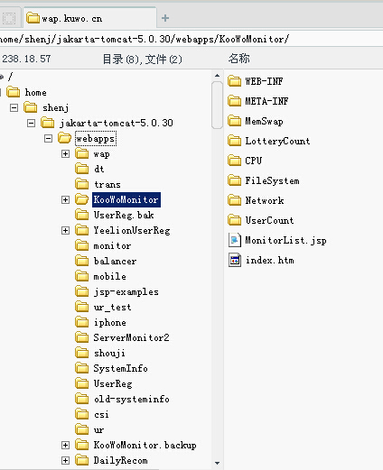Select the shenj folder icon
Image resolution: width=383 pixels, height=470 pixels.
(31, 107)
